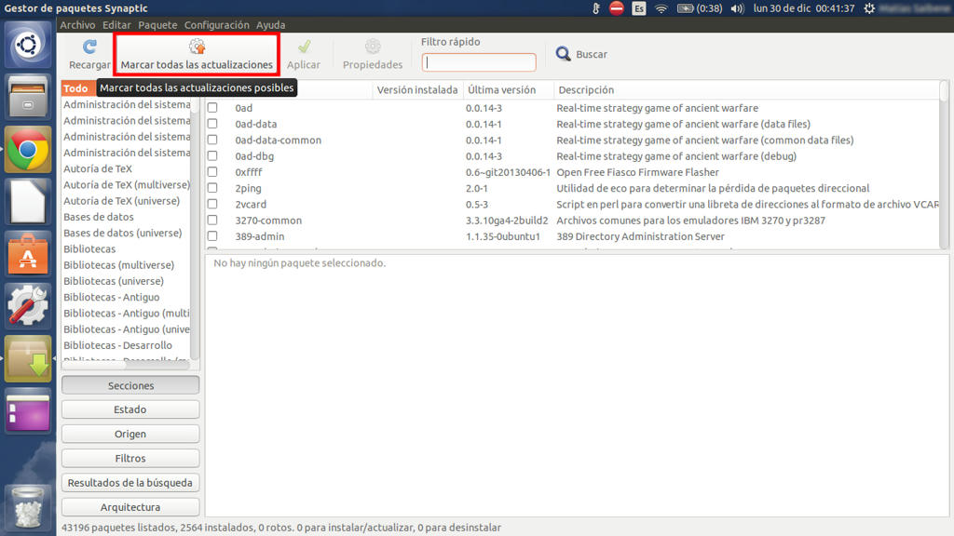Click the package list vertical scrollbar
The width and height of the screenshot is (954, 536).
944,165
